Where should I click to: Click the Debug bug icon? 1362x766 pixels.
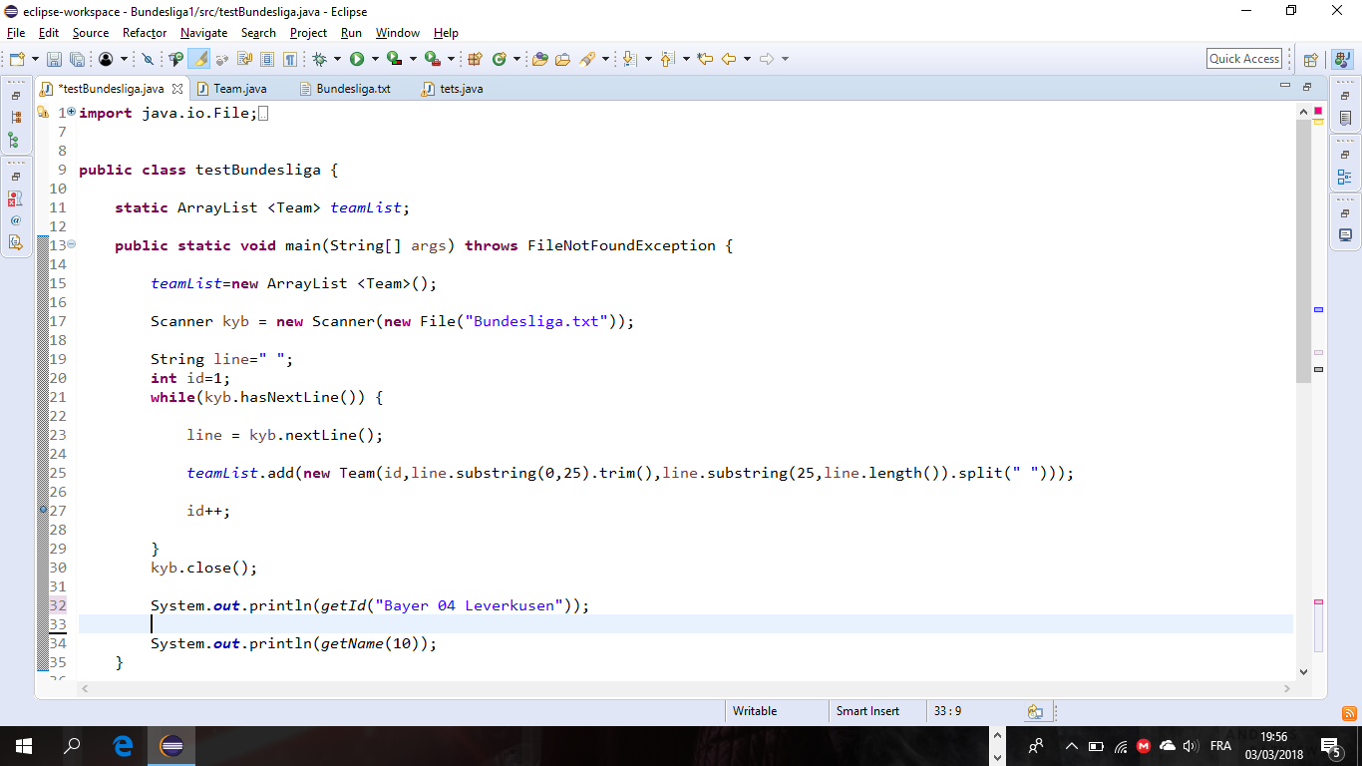(319, 59)
